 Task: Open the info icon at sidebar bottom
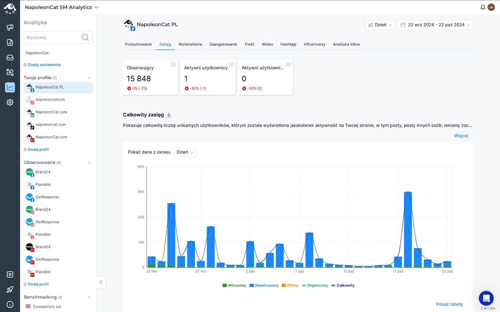point(10,305)
